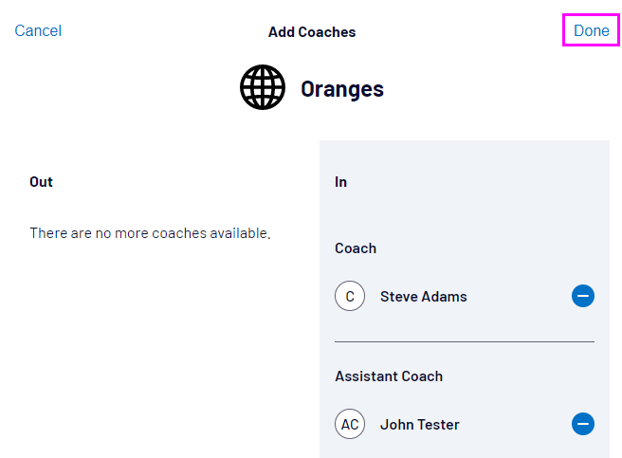The height and width of the screenshot is (458, 622).
Task: Click the Add Coaches title
Action: (312, 32)
